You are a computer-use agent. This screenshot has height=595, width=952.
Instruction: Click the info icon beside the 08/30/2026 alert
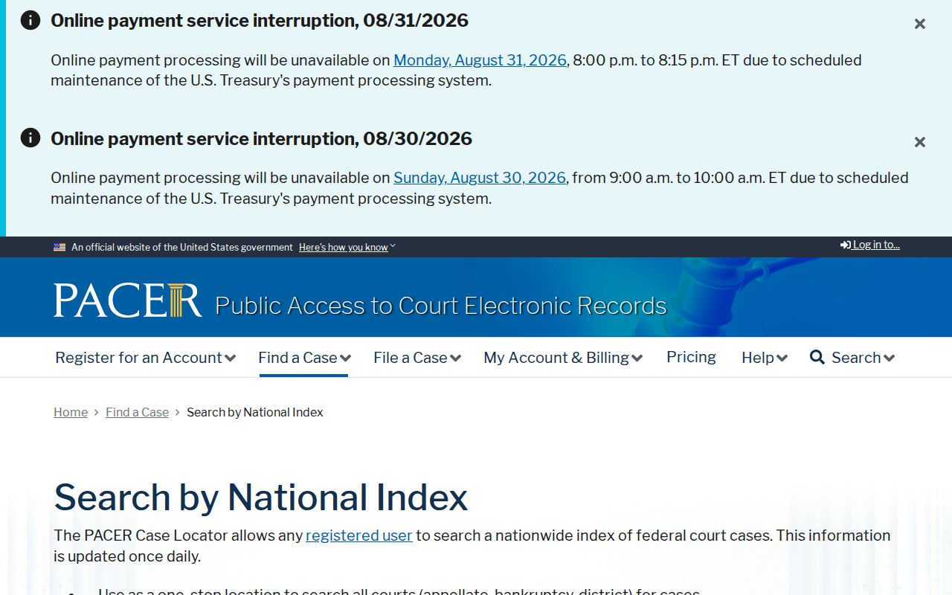tap(30, 138)
